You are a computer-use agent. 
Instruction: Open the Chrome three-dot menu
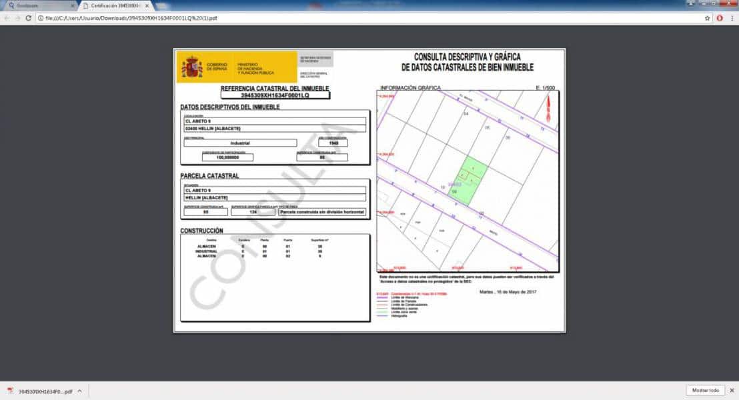(732, 18)
